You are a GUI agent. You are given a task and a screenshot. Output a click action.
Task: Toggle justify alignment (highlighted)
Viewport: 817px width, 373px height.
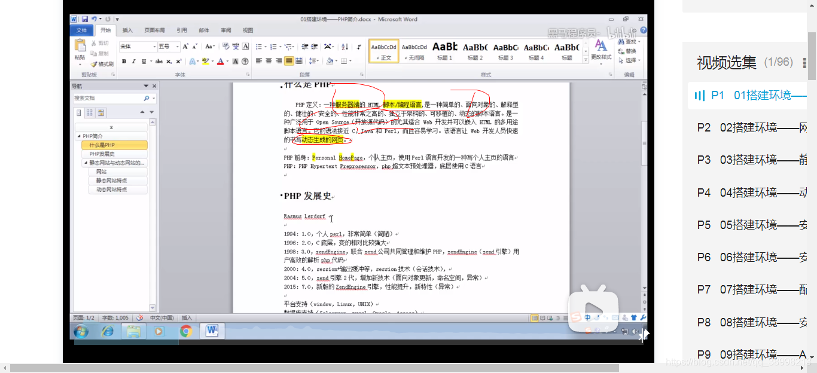[289, 61]
